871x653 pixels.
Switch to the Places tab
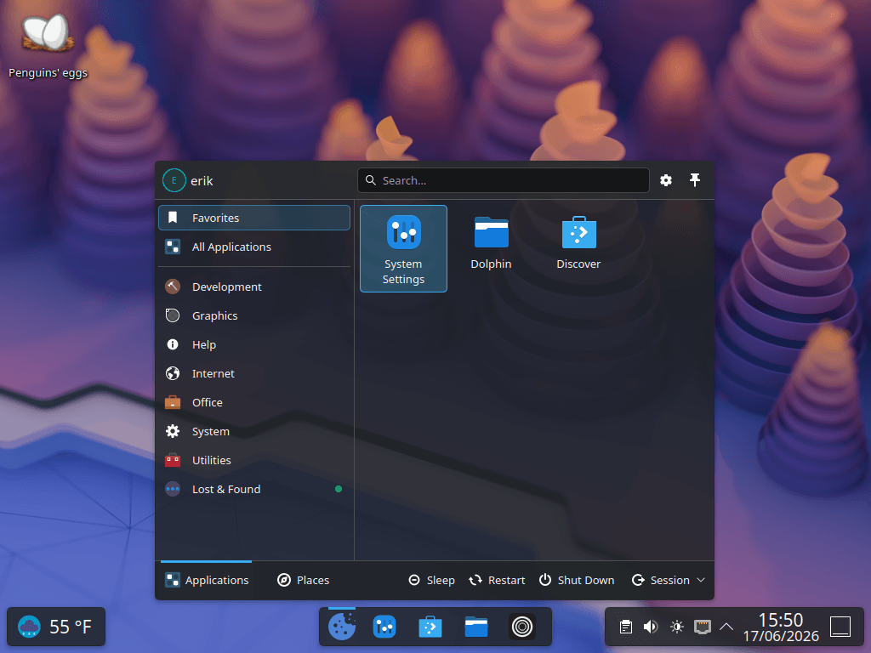coord(304,580)
